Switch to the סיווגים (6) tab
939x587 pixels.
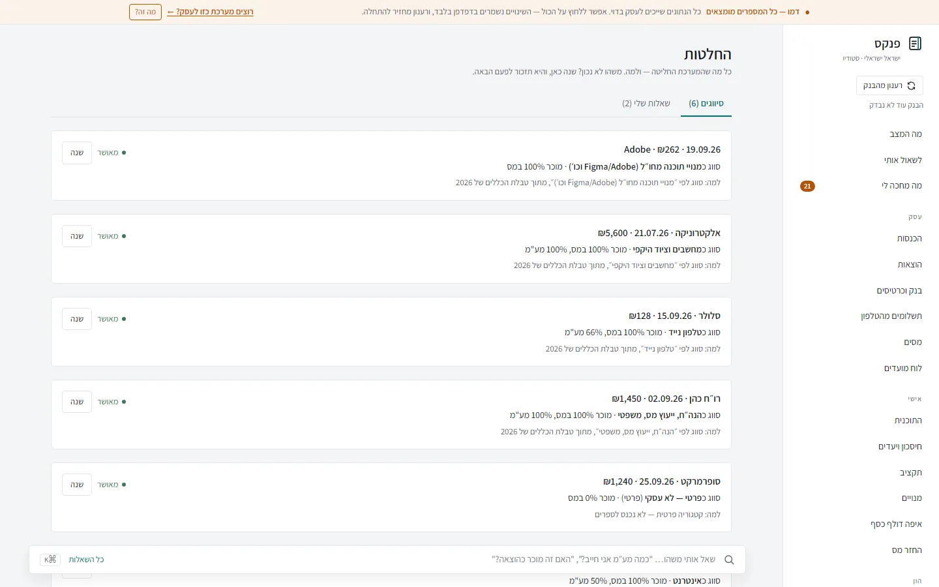(x=706, y=104)
